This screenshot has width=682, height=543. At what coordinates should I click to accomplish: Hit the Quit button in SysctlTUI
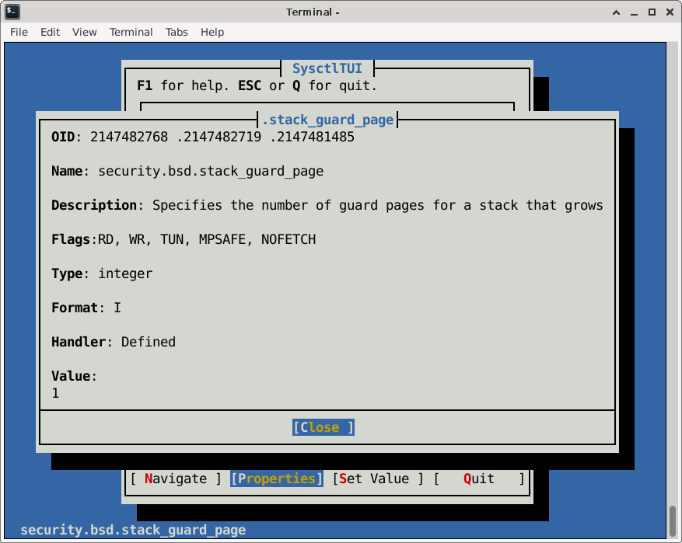(479, 479)
